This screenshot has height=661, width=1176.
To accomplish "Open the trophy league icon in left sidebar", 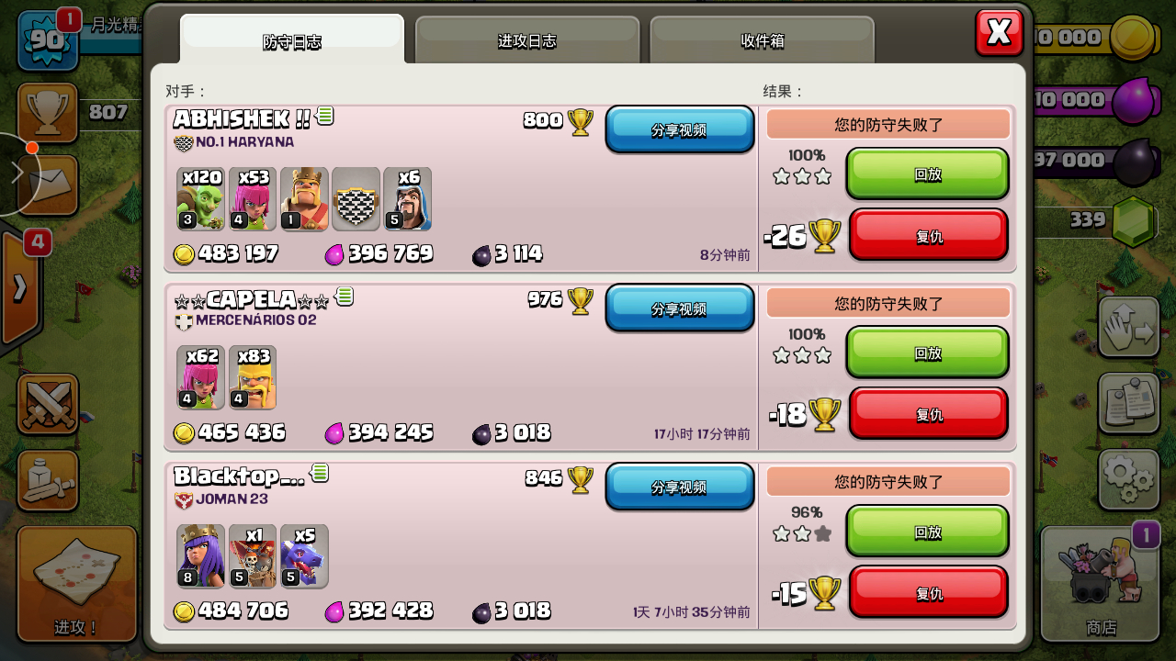I will point(47,113).
